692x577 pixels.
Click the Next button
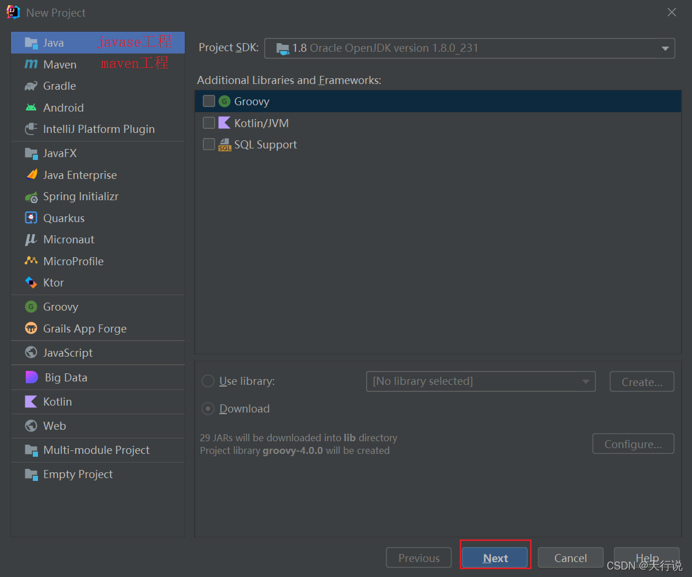point(495,558)
